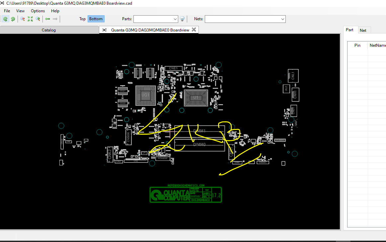Viewport: 386px width, 242px height.
Task: Click the zoom in magnifier icon
Action: [38, 19]
